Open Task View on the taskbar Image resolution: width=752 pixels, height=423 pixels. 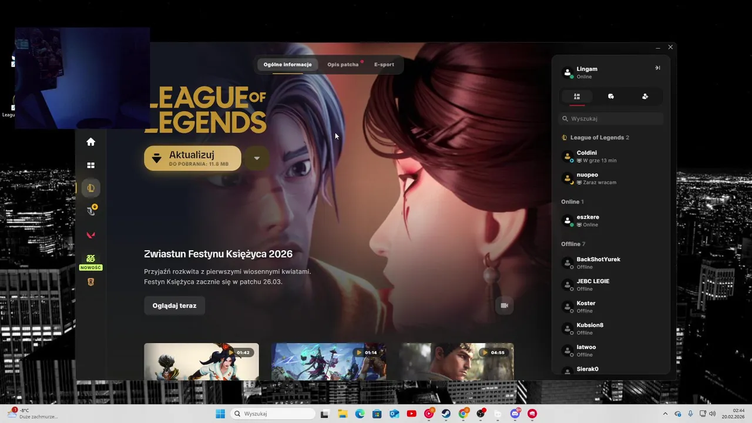324,414
